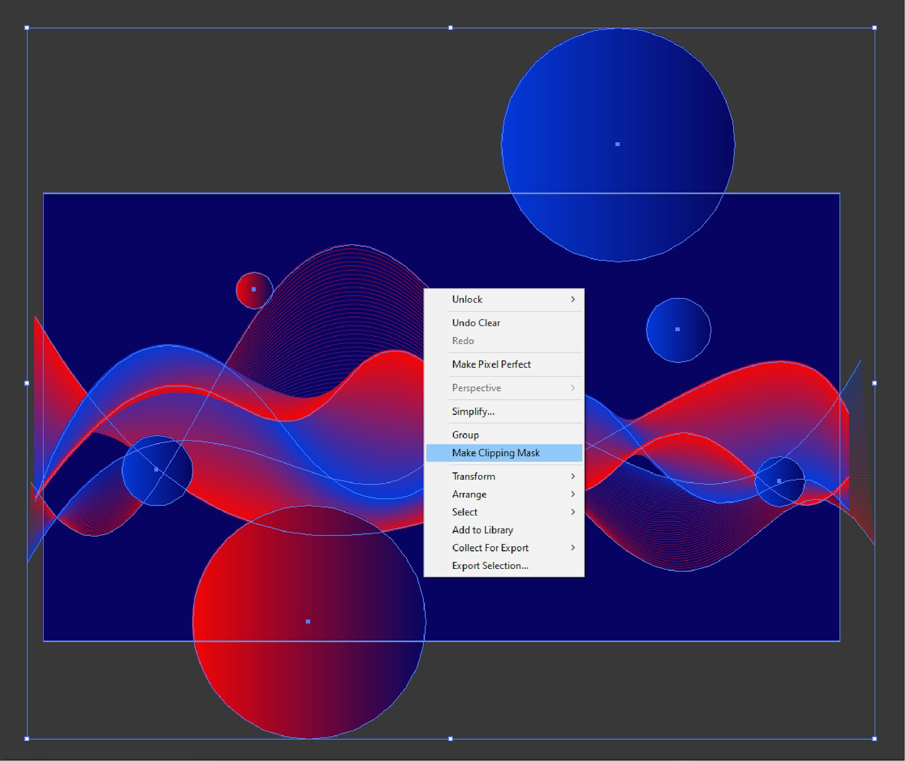Expand the Select submenu arrow
Screen dimensions: 905x761
pos(573,512)
